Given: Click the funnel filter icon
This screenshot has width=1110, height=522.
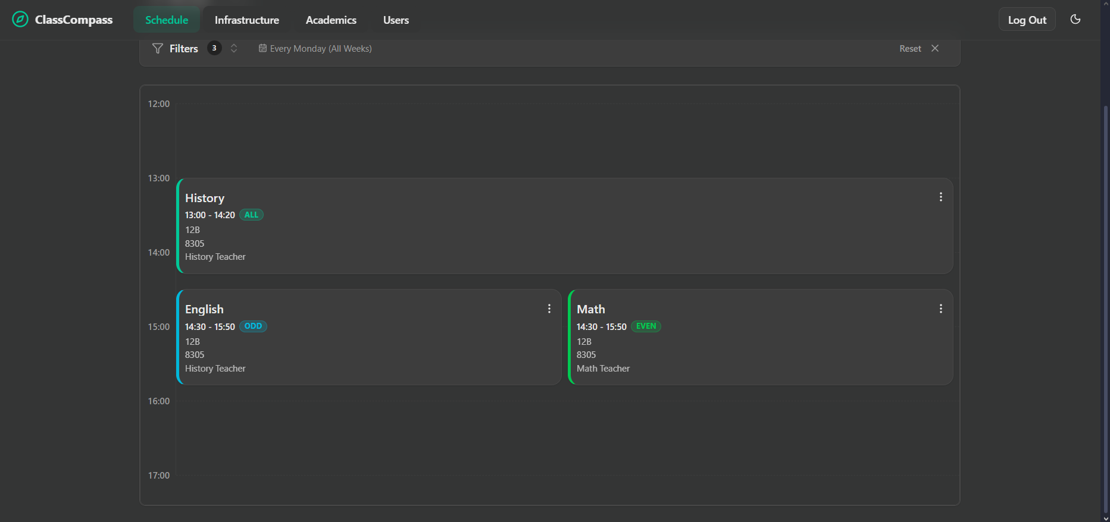Looking at the screenshot, I should [158, 49].
